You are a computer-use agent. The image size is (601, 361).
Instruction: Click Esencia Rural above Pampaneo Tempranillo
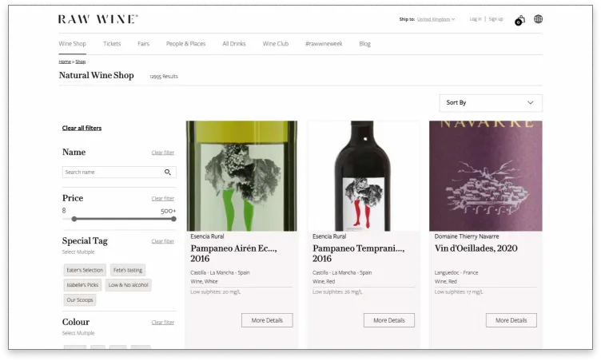(x=329, y=237)
